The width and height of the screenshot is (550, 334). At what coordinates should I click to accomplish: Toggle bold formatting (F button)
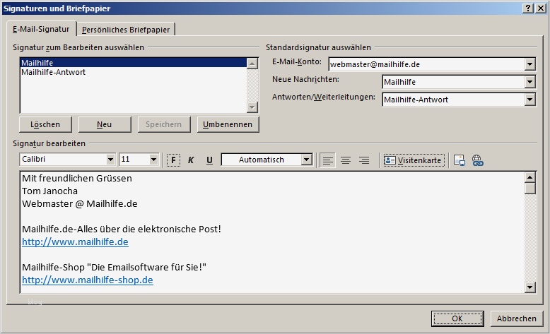173,160
